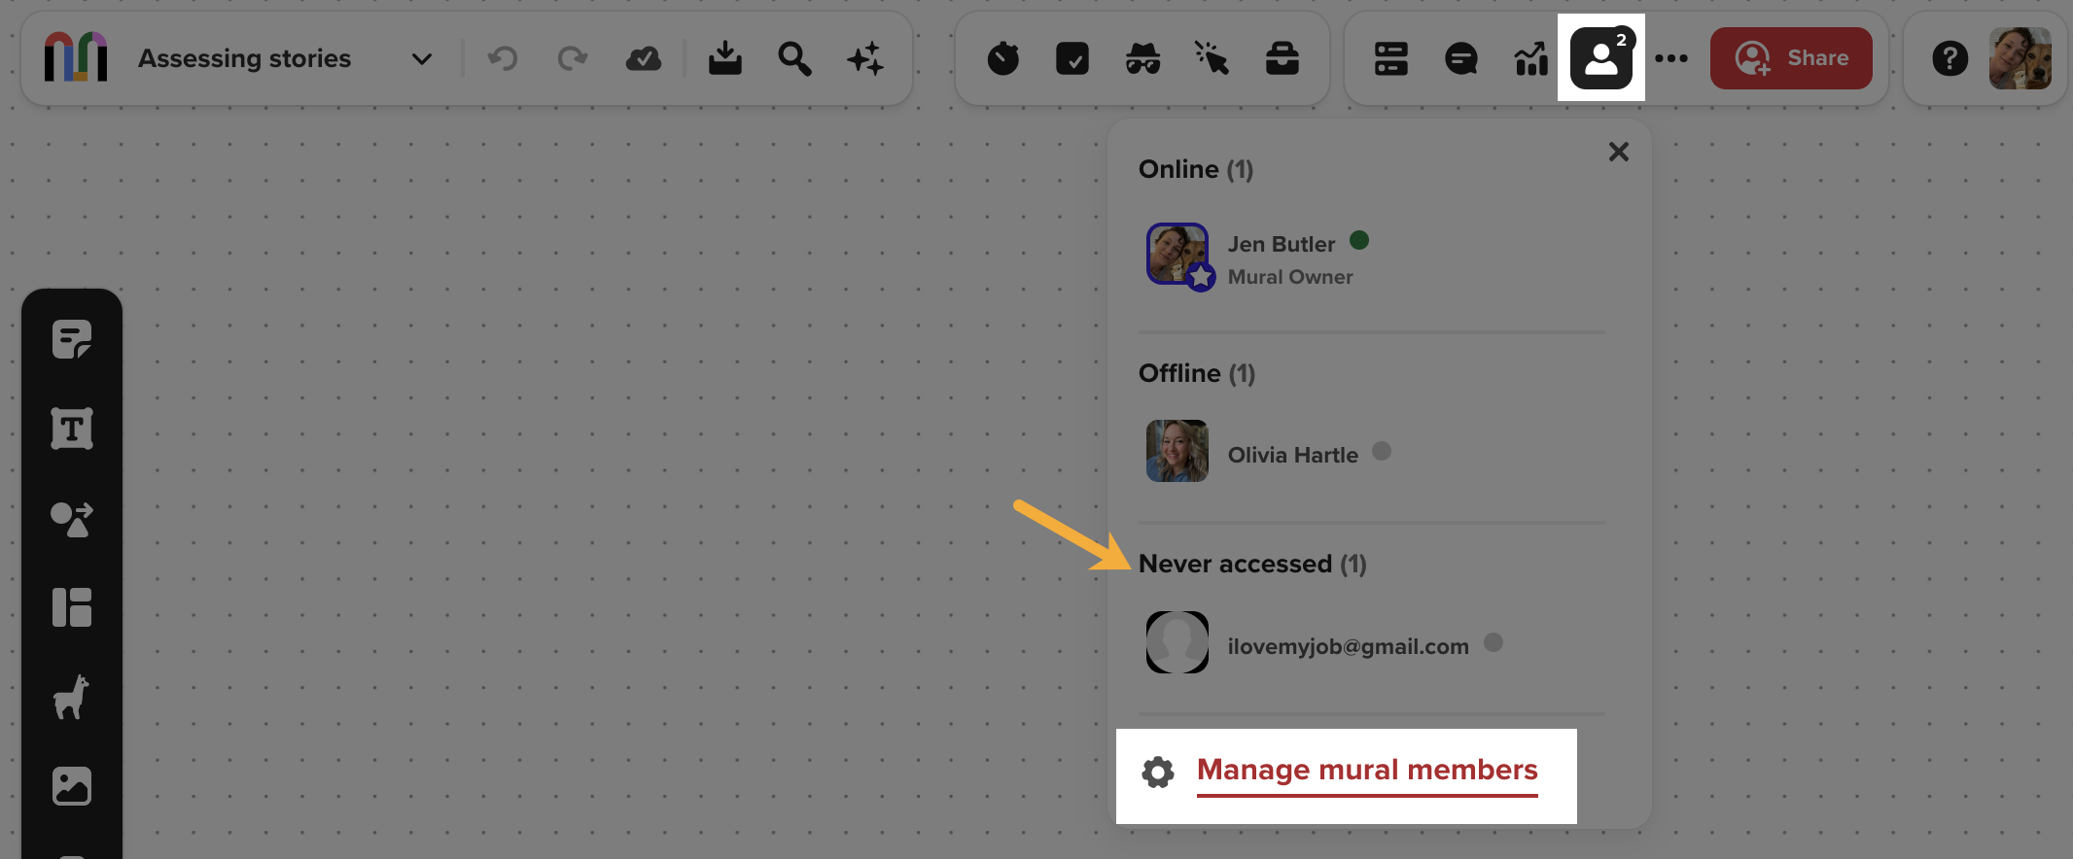Open the images tool in sidebar
The width and height of the screenshot is (2073, 859).
point(72,786)
